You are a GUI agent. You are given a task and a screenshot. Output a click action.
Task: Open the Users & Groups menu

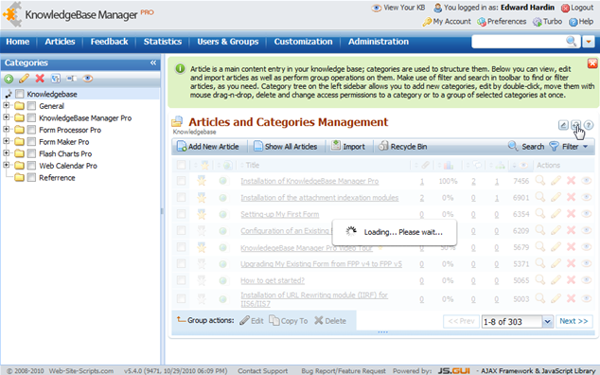pos(228,42)
